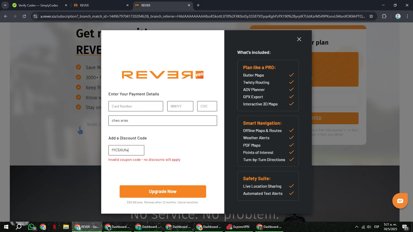Open ExpressVPN from the taskbar

coord(238,227)
